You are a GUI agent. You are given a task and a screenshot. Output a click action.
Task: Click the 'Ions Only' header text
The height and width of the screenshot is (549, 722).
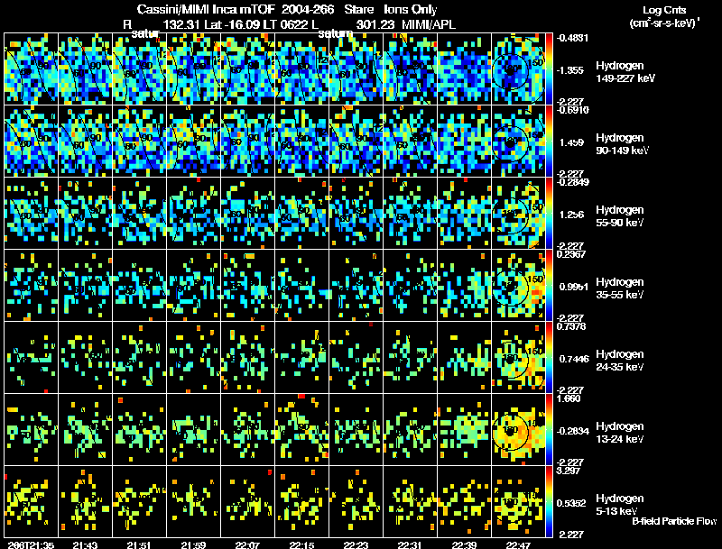[411, 10]
